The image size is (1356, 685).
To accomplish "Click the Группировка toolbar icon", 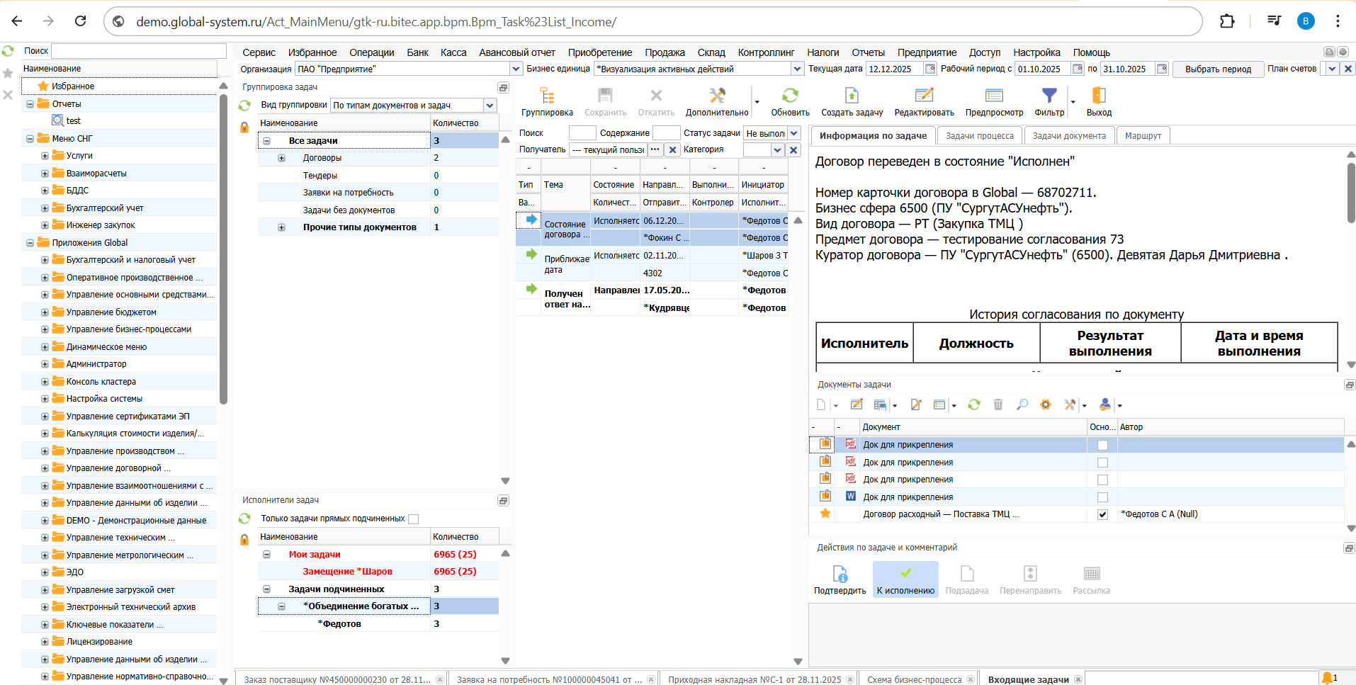I will click(546, 96).
